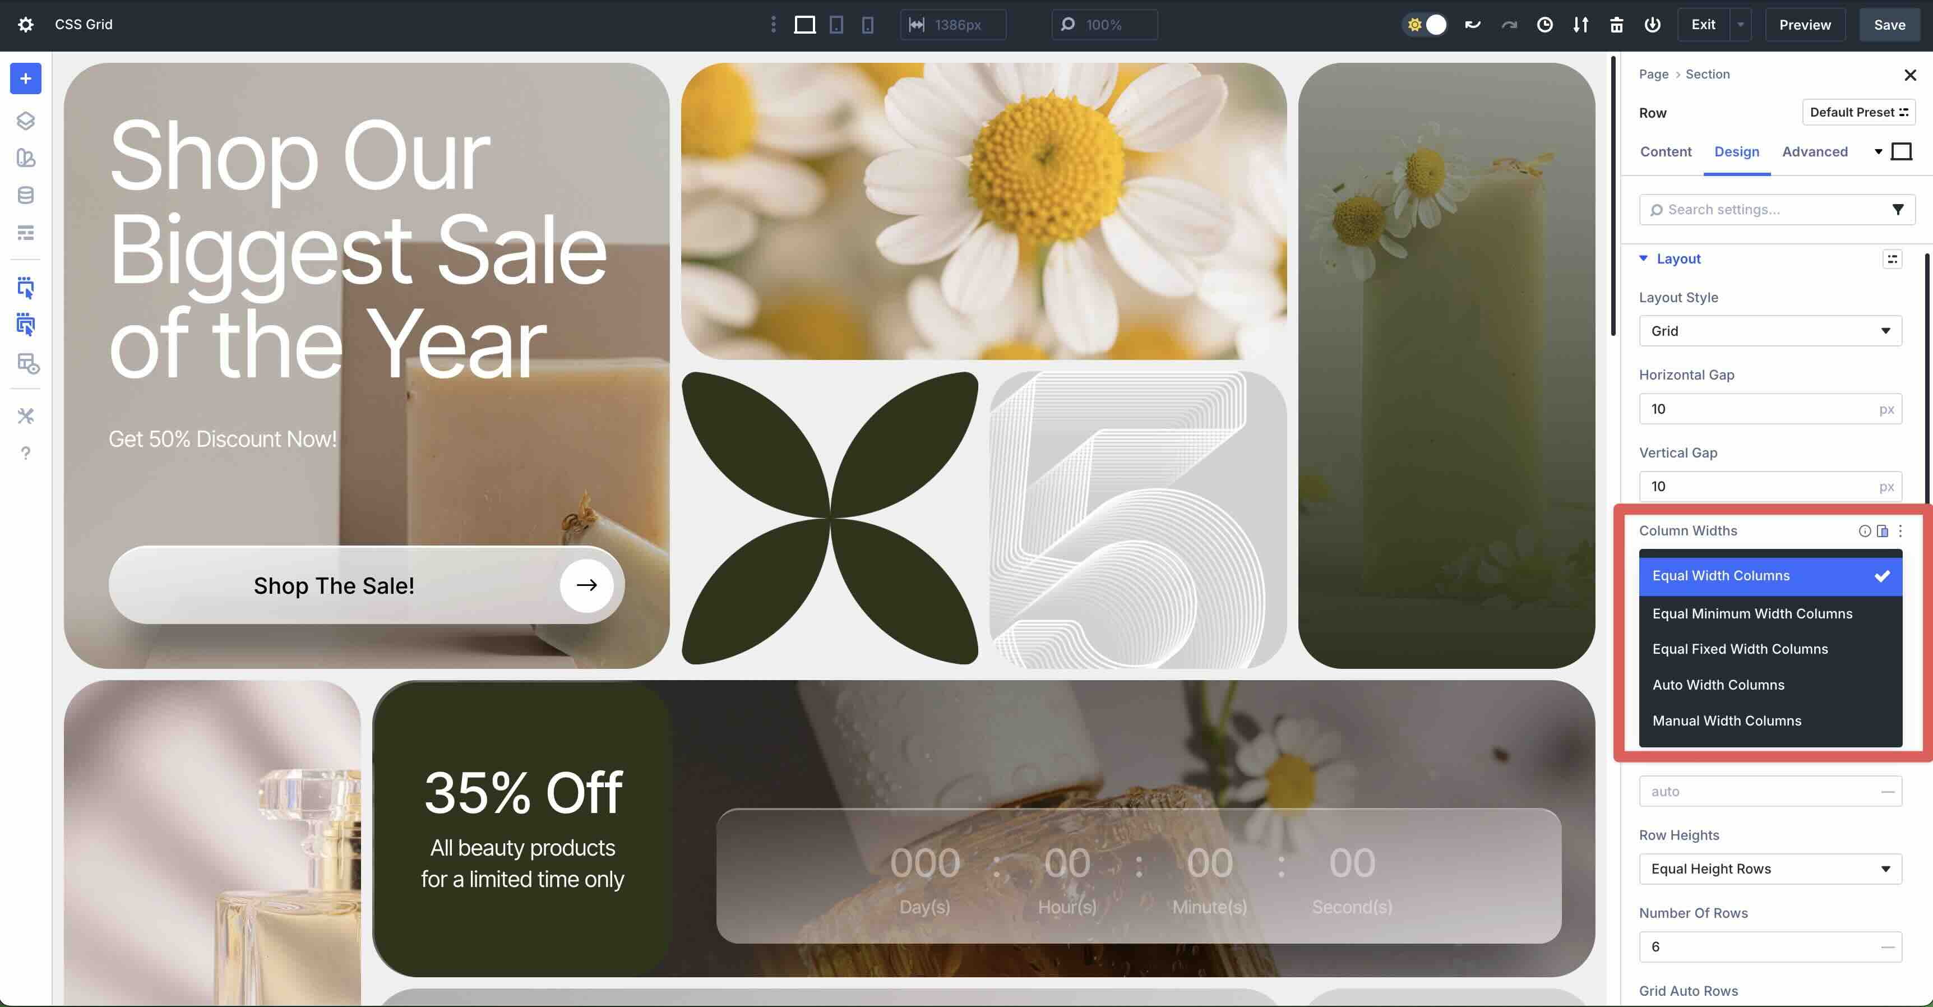The height and width of the screenshot is (1007, 1933).
Task: Choose Manual Width Columns option
Action: click(x=1726, y=720)
